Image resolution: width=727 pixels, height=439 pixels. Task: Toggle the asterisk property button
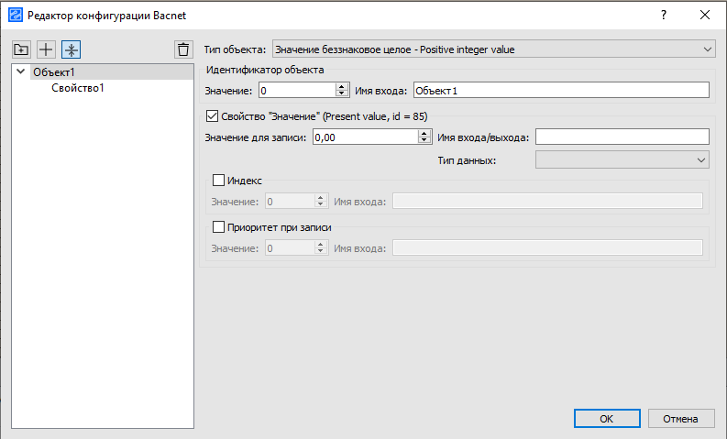pos(71,49)
